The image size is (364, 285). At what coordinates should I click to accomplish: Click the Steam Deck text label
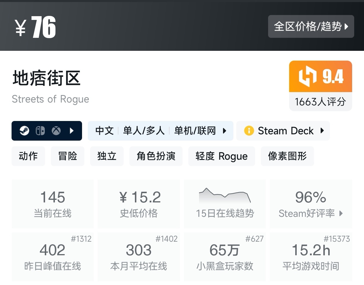pos(286,131)
